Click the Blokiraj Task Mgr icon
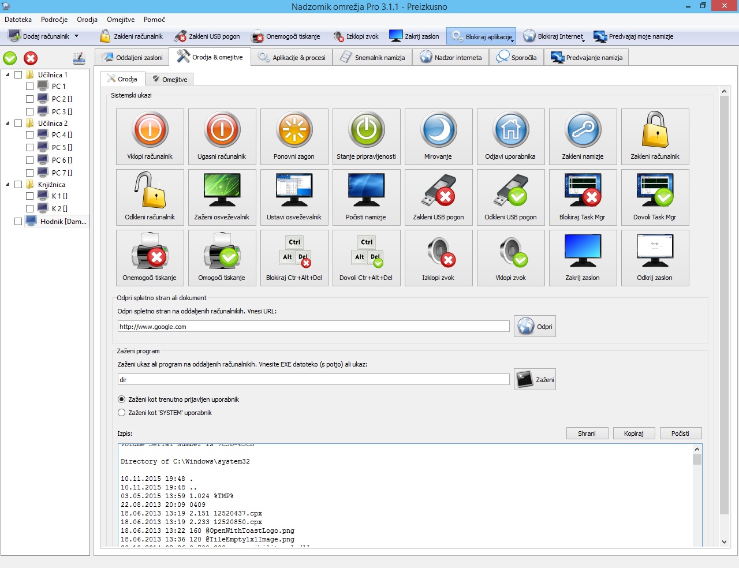739x568 pixels. pos(583,191)
